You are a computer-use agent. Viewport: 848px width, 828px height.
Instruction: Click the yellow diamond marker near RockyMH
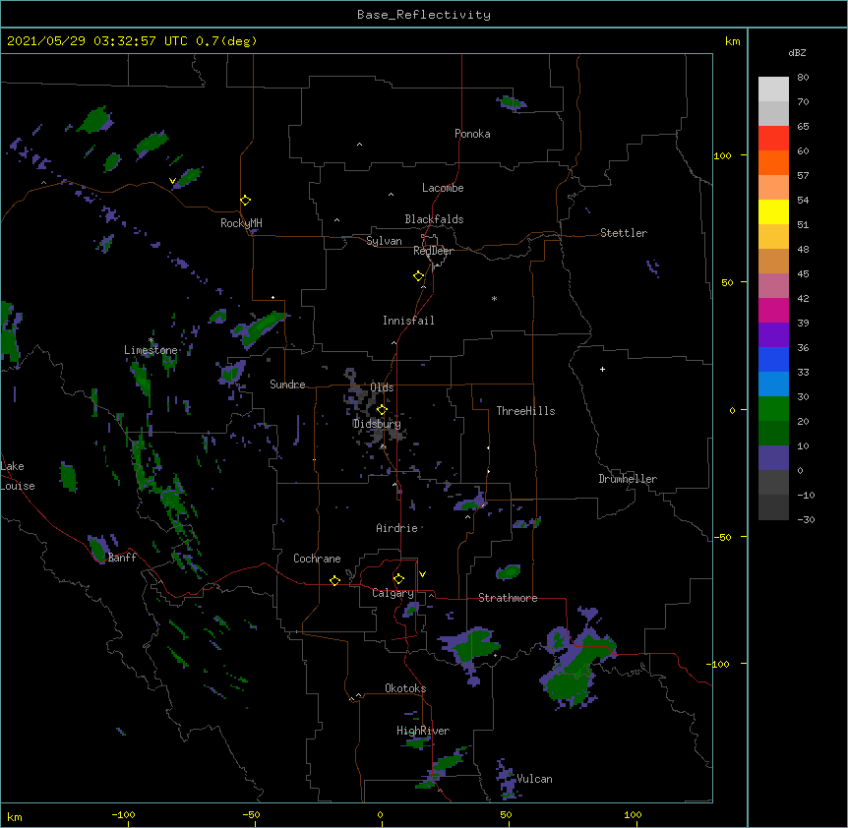245,201
